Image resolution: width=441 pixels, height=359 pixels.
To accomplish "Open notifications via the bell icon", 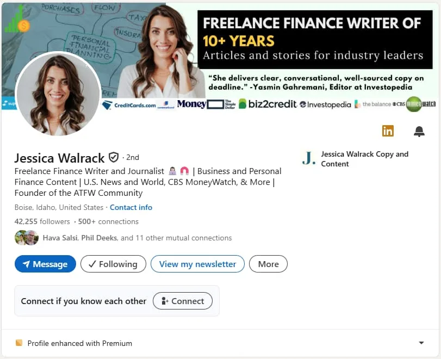I will pyautogui.click(x=419, y=131).
